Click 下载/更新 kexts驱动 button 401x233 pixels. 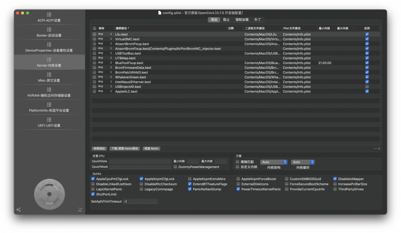[125, 149]
